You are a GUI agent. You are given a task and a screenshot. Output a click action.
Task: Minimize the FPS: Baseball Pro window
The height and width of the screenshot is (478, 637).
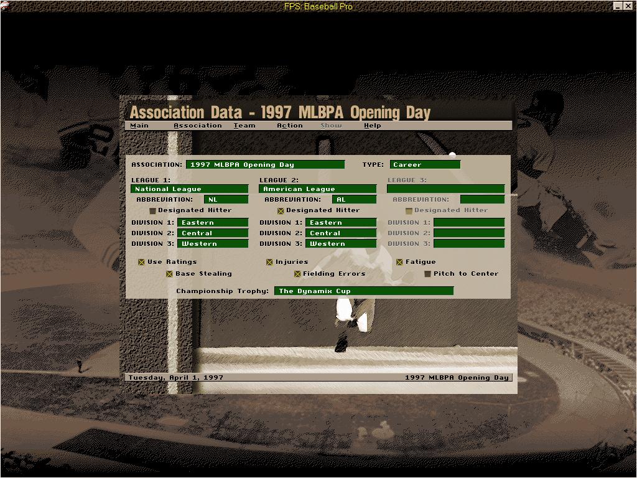pos(618,6)
